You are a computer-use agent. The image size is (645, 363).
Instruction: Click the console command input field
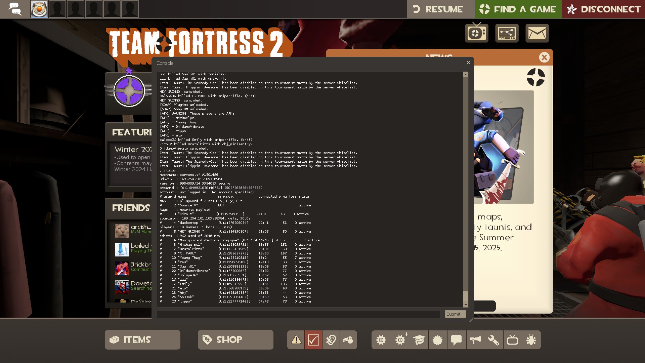click(298, 314)
